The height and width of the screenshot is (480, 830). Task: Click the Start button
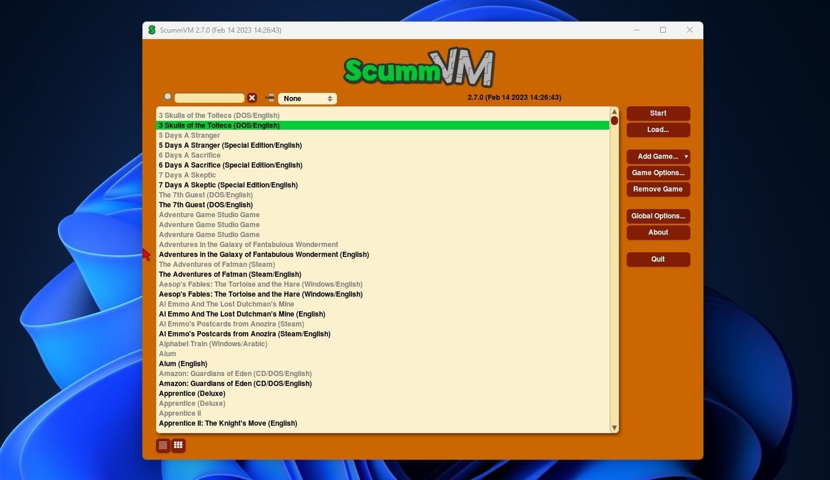coord(658,113)
